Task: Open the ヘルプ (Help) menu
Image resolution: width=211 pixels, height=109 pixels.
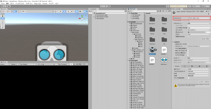Action: point(56,3)
